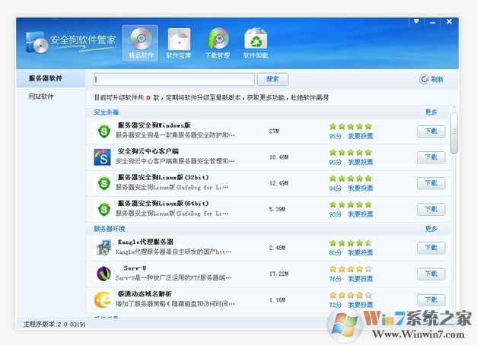Open the 下载管理 download manager icon
477x345 pixels.
click(218, 43)
